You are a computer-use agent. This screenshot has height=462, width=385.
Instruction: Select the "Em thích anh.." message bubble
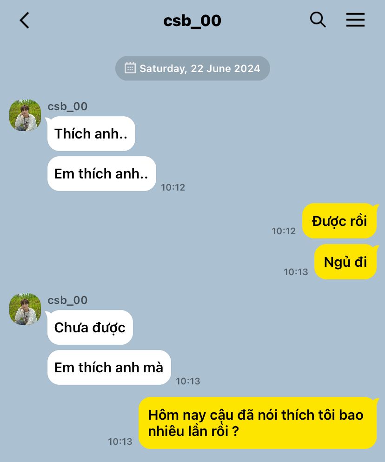pos(102,173)
